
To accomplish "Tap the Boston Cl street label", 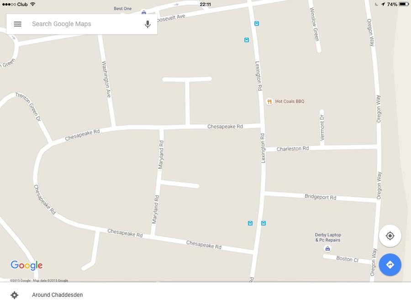I will 347,259.
